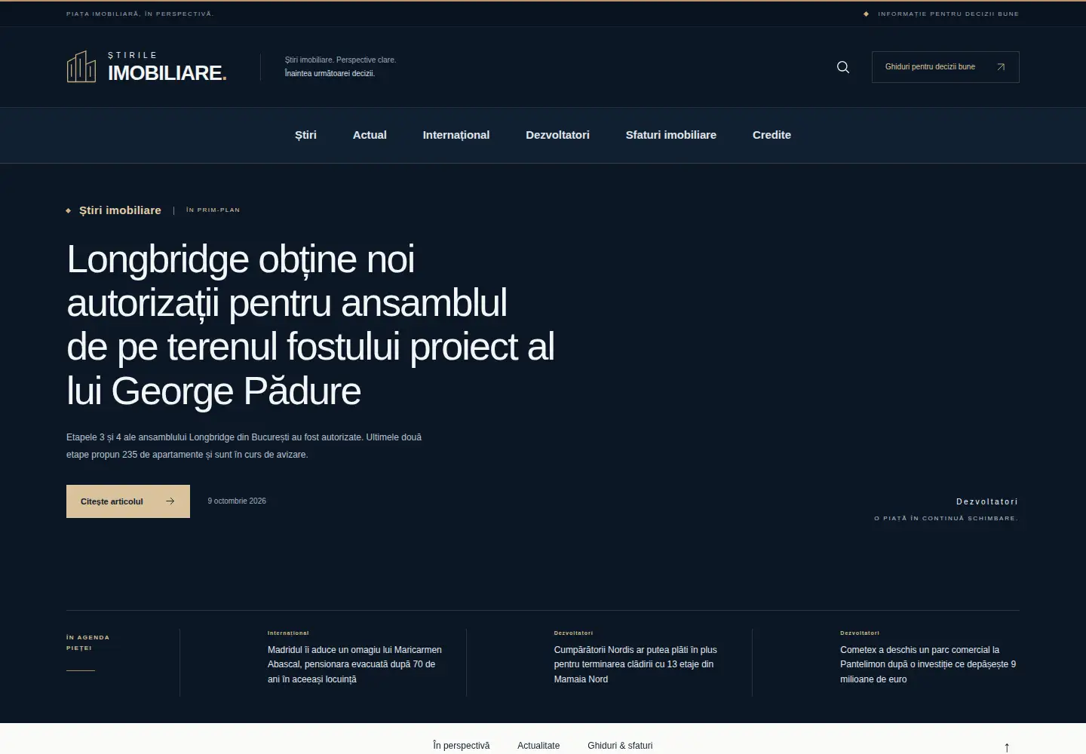Screen dimensions: 1086x754
Task: Click the arrow inside Citește articolul button
Action: click(170, 501)
